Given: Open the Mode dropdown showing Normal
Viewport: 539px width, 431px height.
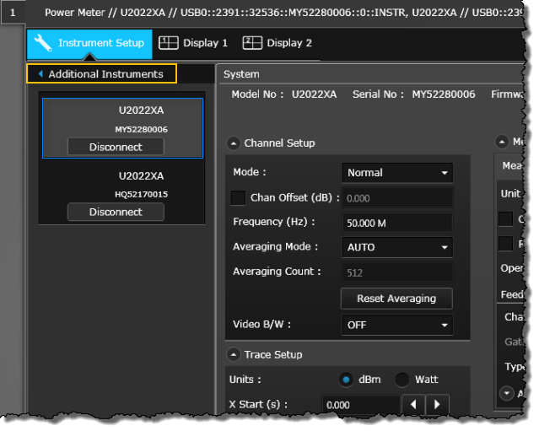Looking at the screenshot, I should point(397,173).
